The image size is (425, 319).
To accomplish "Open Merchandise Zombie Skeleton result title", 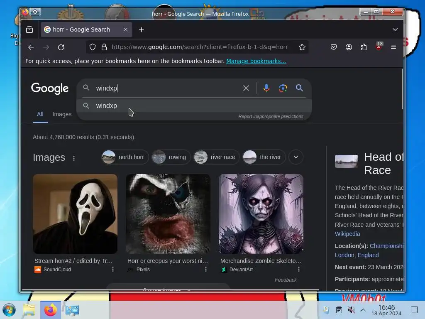I will pyautogui.click(x=261, y=261).
